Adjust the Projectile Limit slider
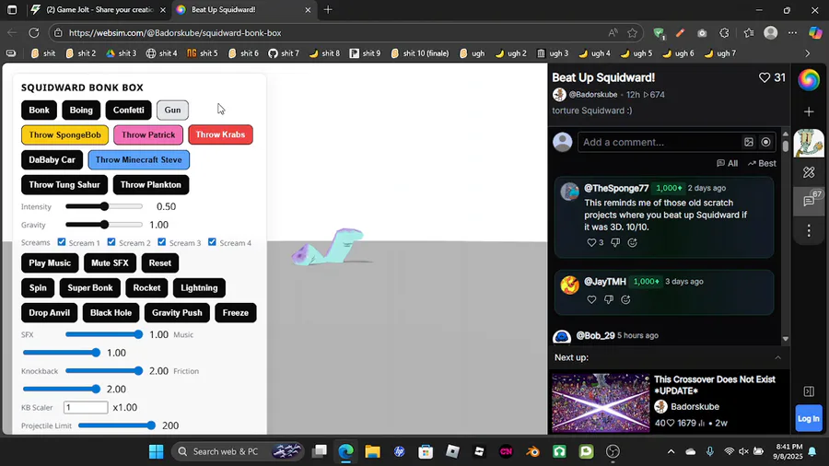Image resolution: width=829 pixels, height=466 pixels. click(117, 425)
